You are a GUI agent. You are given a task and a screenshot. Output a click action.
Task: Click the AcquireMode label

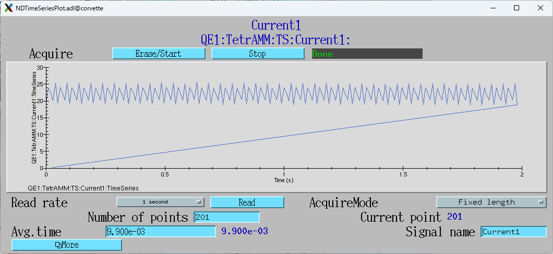(x=343, y=203)
